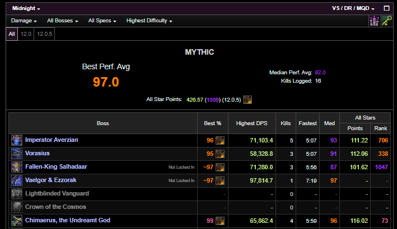Image resolution: width=397 pixels, height=229 pixels.
Task: Click spec icon in Vaelgor & Ezzorak's Best % cell
Action: click(x=220, y=180)
